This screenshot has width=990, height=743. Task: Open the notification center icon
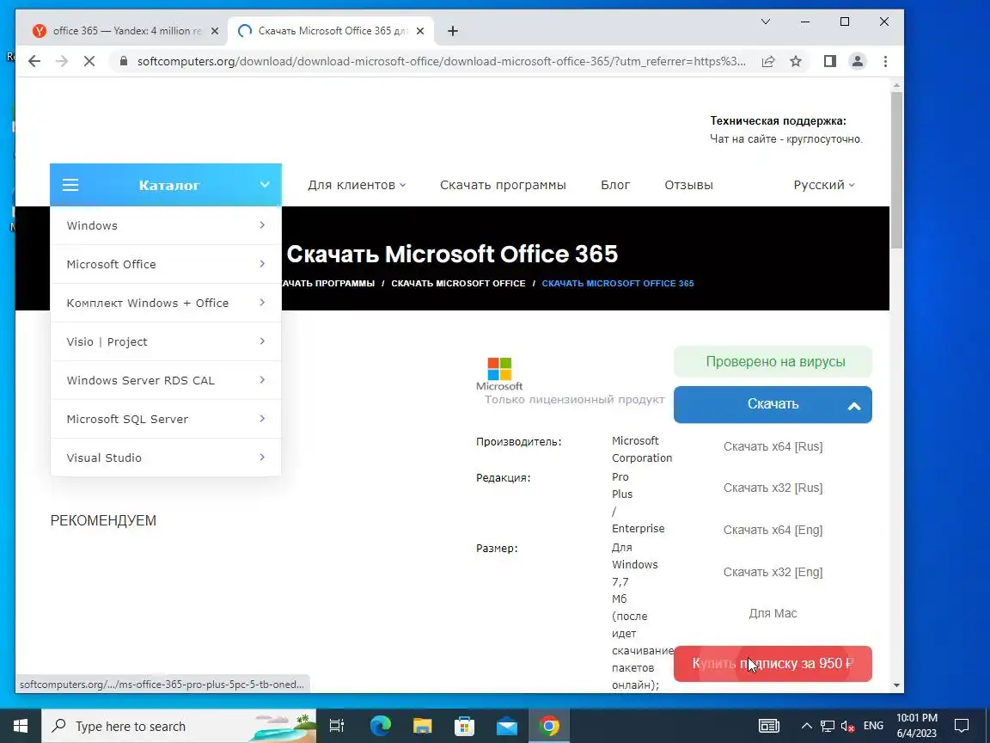click(x=962, y=726)
